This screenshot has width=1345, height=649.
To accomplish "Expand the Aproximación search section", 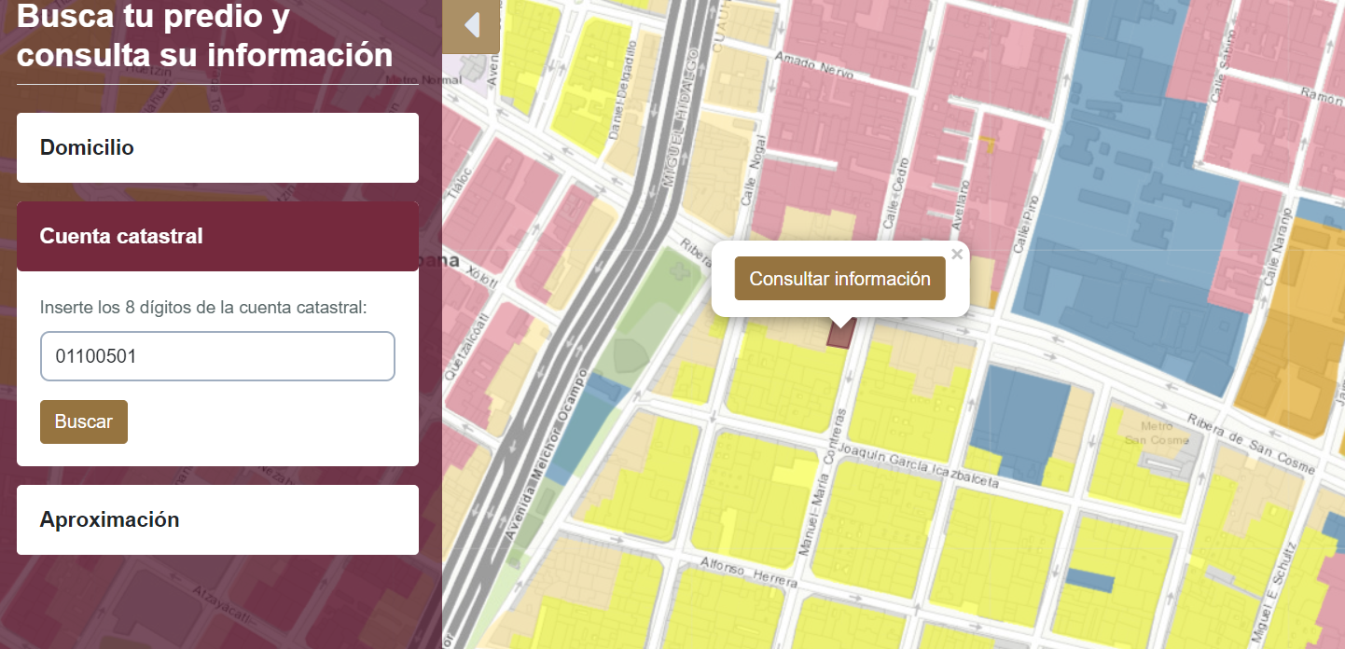I will pyautogui.click(x=217, y=519).
